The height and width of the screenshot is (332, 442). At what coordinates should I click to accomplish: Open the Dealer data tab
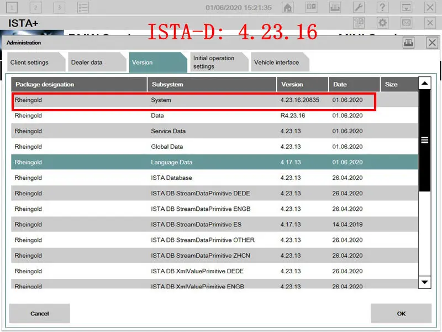click(x=97, y=62)
